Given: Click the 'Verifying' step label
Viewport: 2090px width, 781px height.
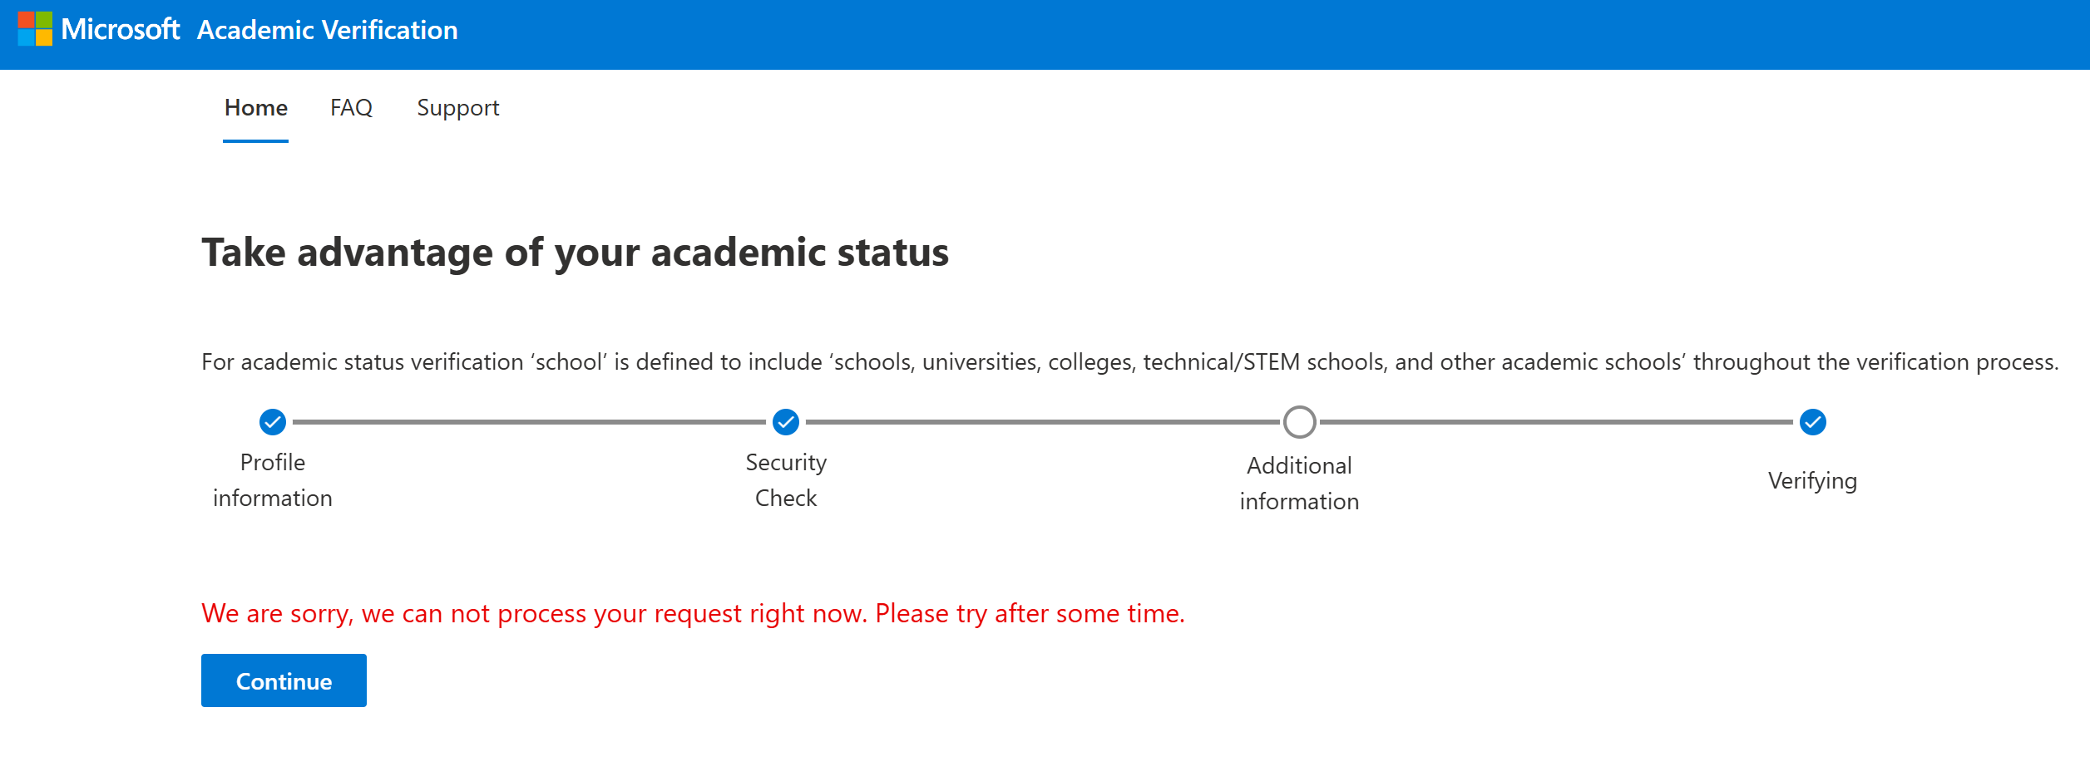Looking at the screenshot, I should [x=1812, y=481].
